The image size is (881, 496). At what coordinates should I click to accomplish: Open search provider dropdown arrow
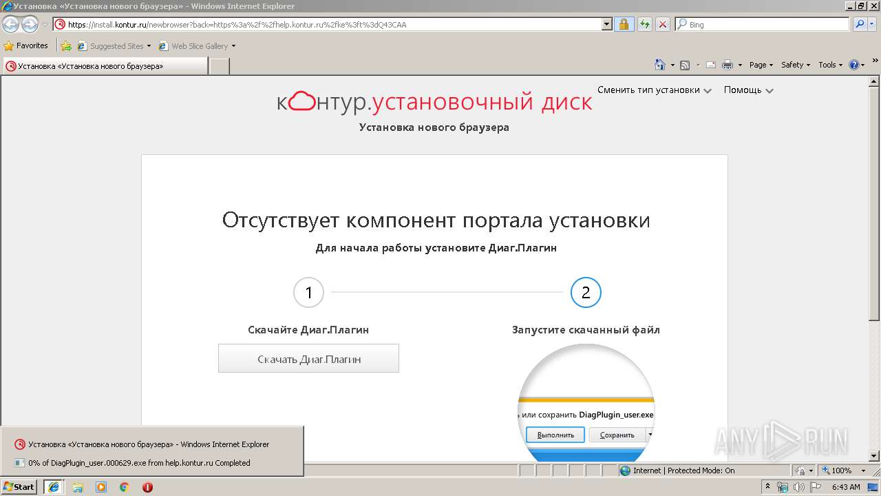[873, 24]
